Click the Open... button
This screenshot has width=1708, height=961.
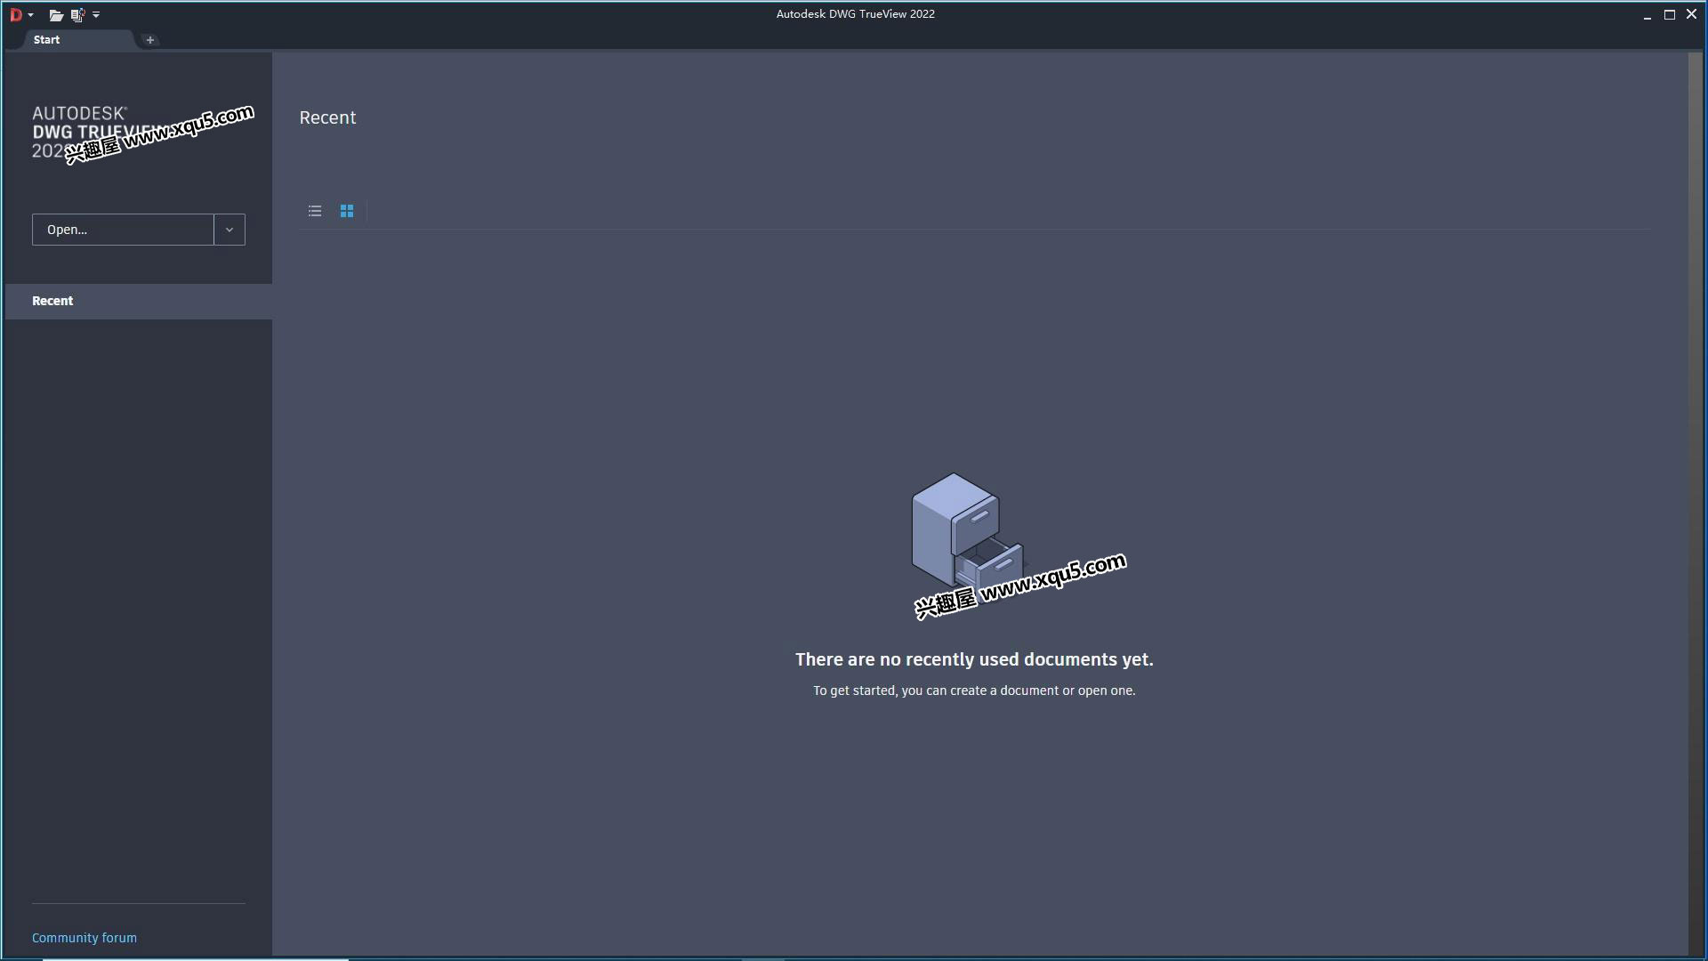(123, 230)
